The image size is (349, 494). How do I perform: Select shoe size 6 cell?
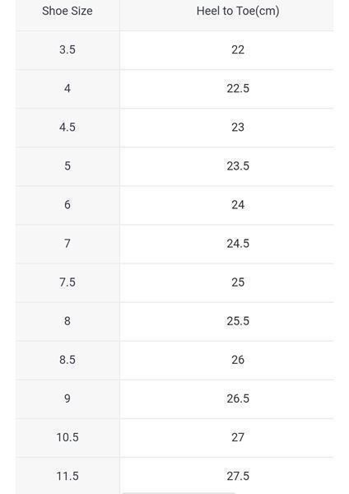coord(67,205)
